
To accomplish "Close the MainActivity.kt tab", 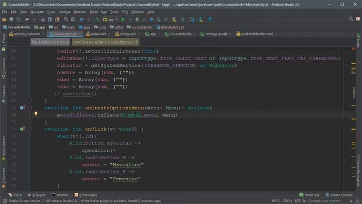I will [80, 34].
